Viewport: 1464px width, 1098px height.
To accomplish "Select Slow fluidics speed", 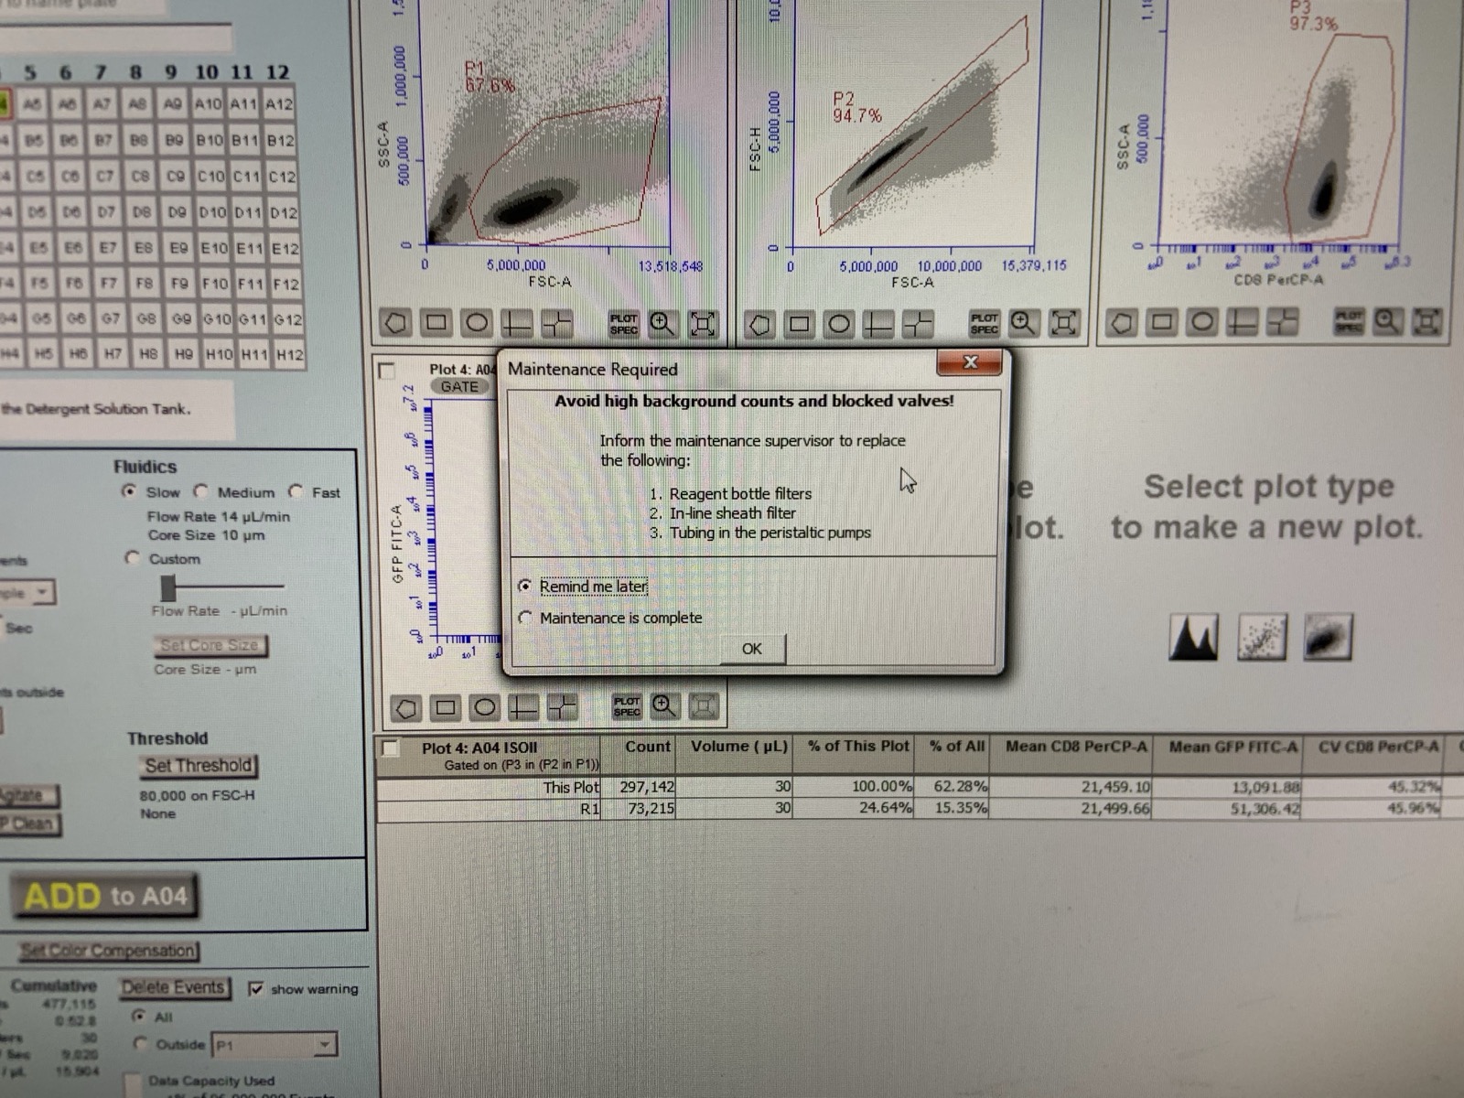I will (129, 491).
